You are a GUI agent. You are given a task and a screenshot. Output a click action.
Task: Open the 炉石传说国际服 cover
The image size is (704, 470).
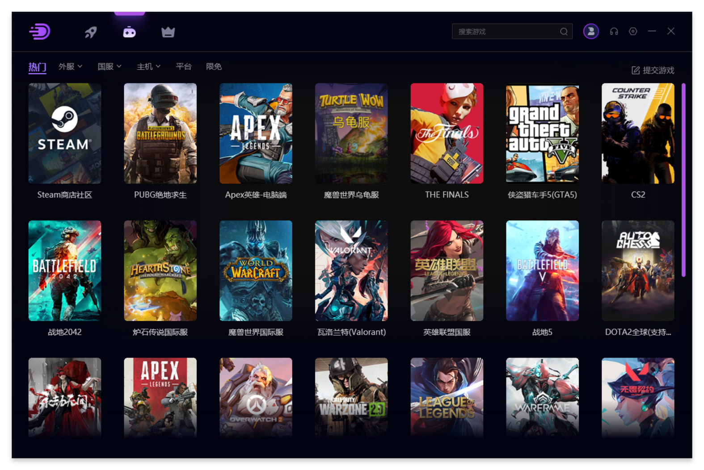tap(160, 271)
